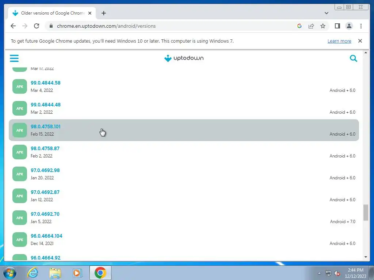
Task: Click the APK icon for version 97.0.4692.70
Action: (x=20, y=218)
